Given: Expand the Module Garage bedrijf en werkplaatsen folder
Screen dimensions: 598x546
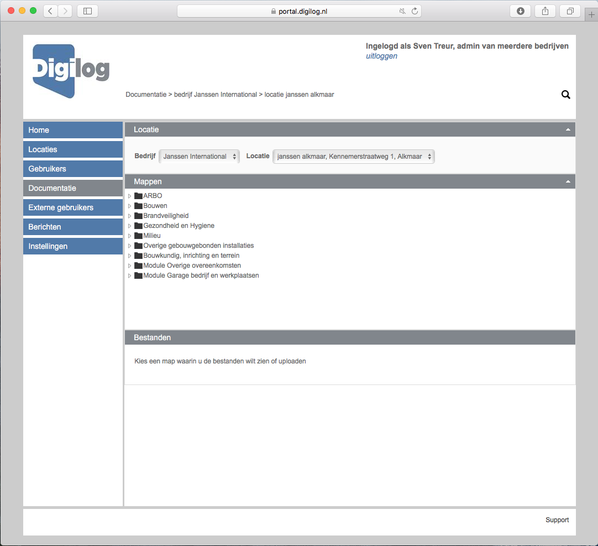Looking at the screenshot, I should pos(129,275).
